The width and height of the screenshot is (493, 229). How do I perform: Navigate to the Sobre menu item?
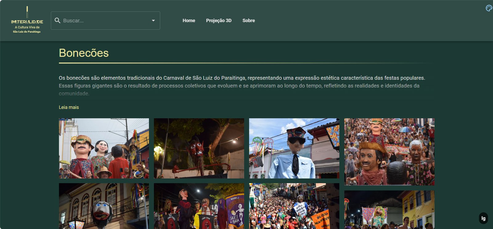248,21
